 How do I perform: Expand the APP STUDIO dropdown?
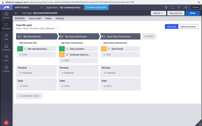[42, 7]
